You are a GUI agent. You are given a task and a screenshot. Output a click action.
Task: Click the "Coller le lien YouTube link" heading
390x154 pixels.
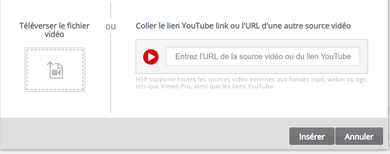tap(243, 26)
